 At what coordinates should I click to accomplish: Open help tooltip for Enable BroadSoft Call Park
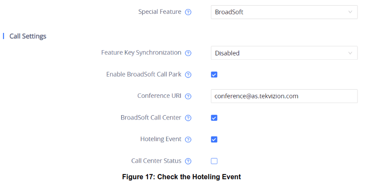188,74
